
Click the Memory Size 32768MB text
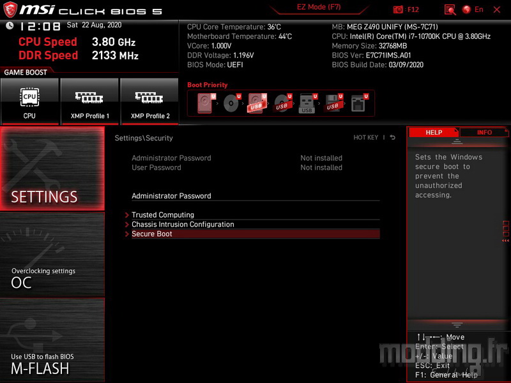369,45
